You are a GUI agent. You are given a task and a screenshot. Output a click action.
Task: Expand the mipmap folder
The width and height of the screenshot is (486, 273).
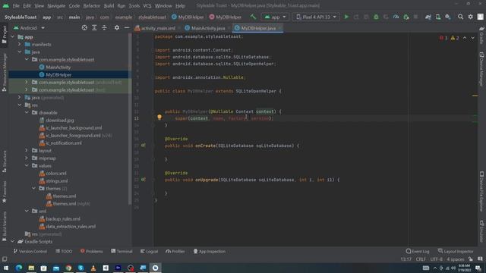27,158
